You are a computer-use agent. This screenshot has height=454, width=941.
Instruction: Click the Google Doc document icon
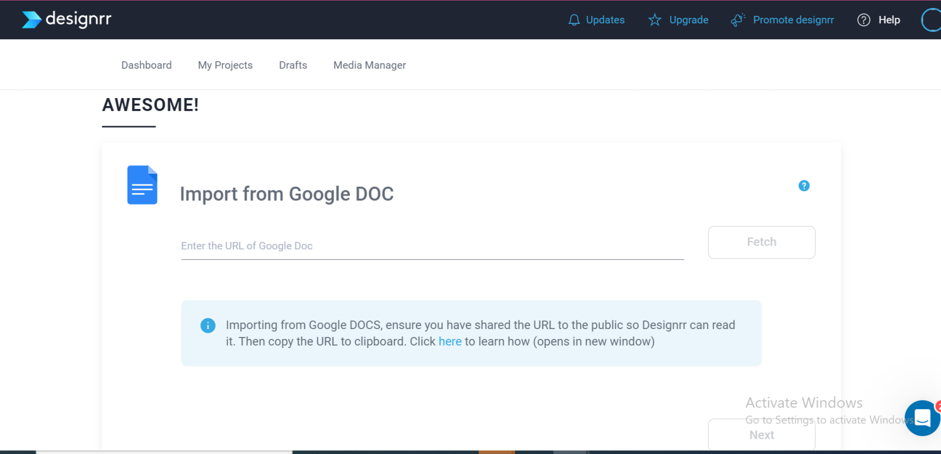tap(142, 185)
